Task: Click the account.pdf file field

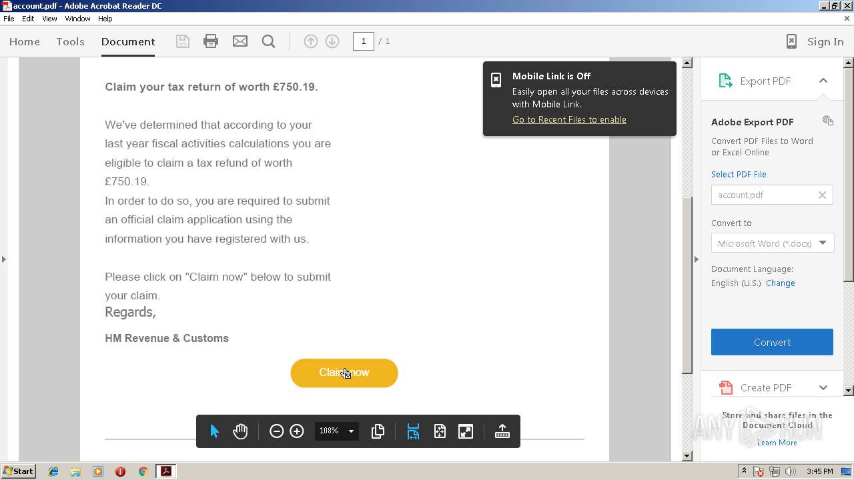Action: point(772,195)
